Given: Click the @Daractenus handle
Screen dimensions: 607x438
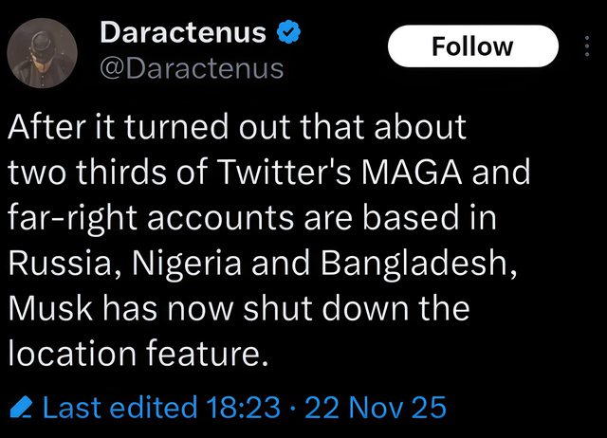Looking at the screenshot, I should (191, 67).
